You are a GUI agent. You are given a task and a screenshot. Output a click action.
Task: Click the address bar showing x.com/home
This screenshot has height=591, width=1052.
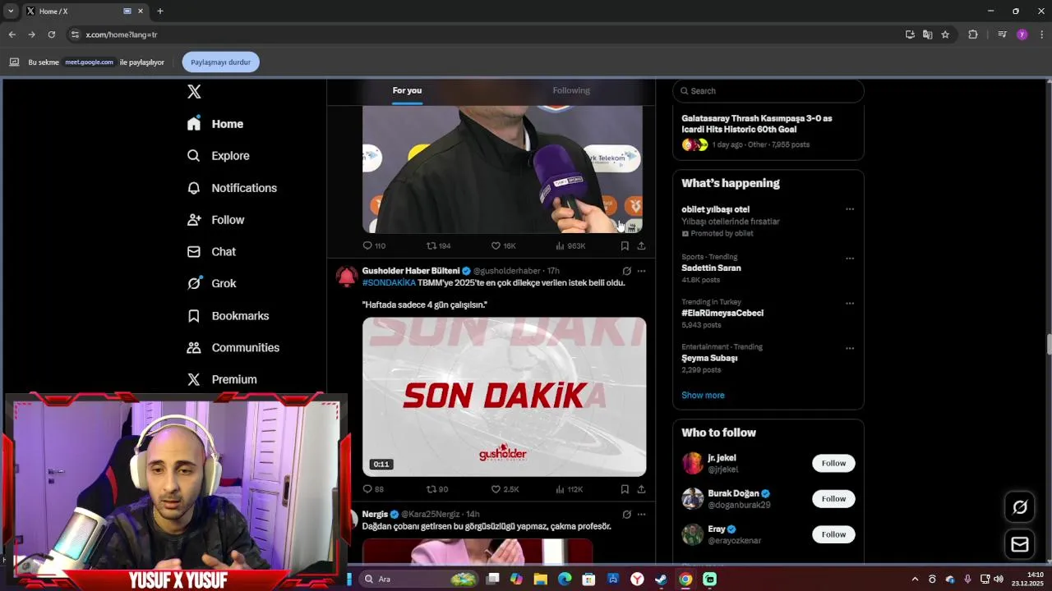(485, 34)
